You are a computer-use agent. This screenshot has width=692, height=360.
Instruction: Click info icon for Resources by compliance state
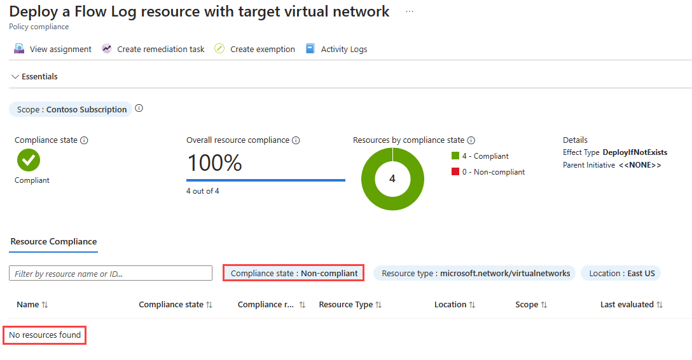pos(471,140)
